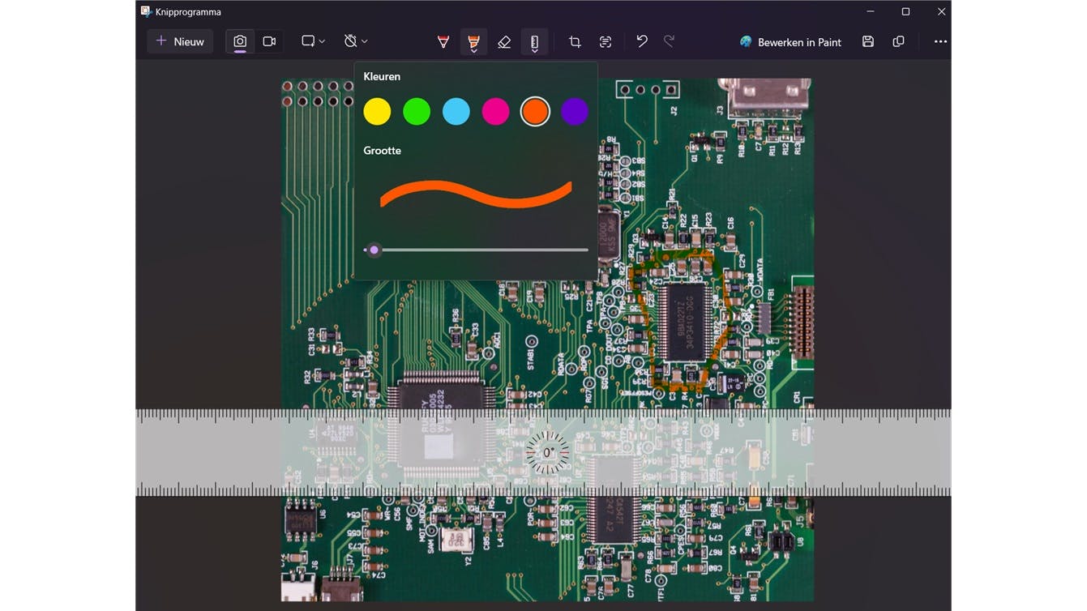Viewport: 1087px width, 611px height.
Task: Switch to screenshot capture mode
Action: pos(240,41)
